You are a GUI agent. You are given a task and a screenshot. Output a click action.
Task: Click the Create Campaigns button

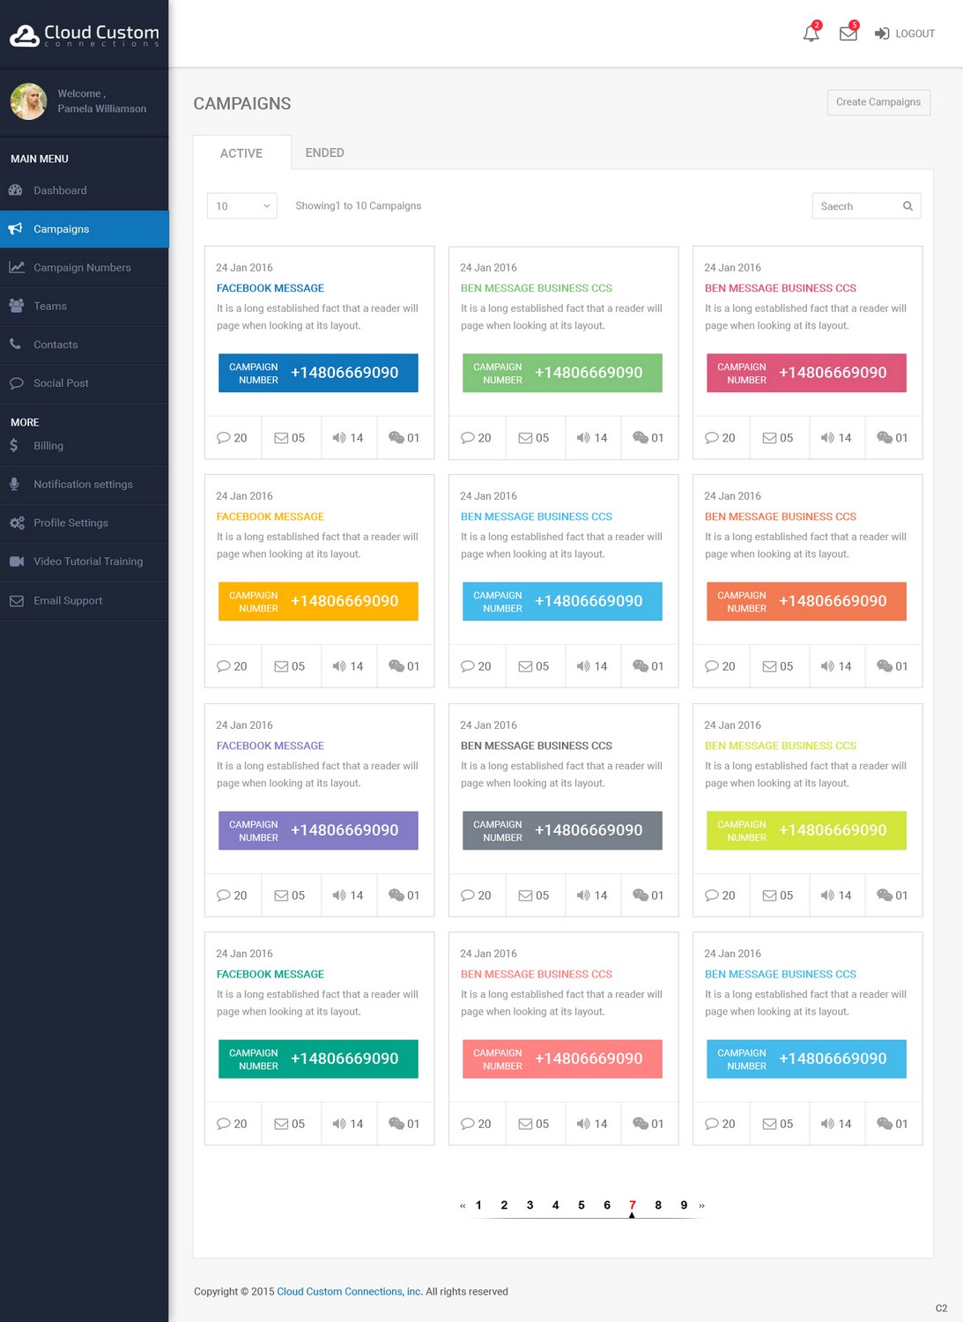click(878, 102)
